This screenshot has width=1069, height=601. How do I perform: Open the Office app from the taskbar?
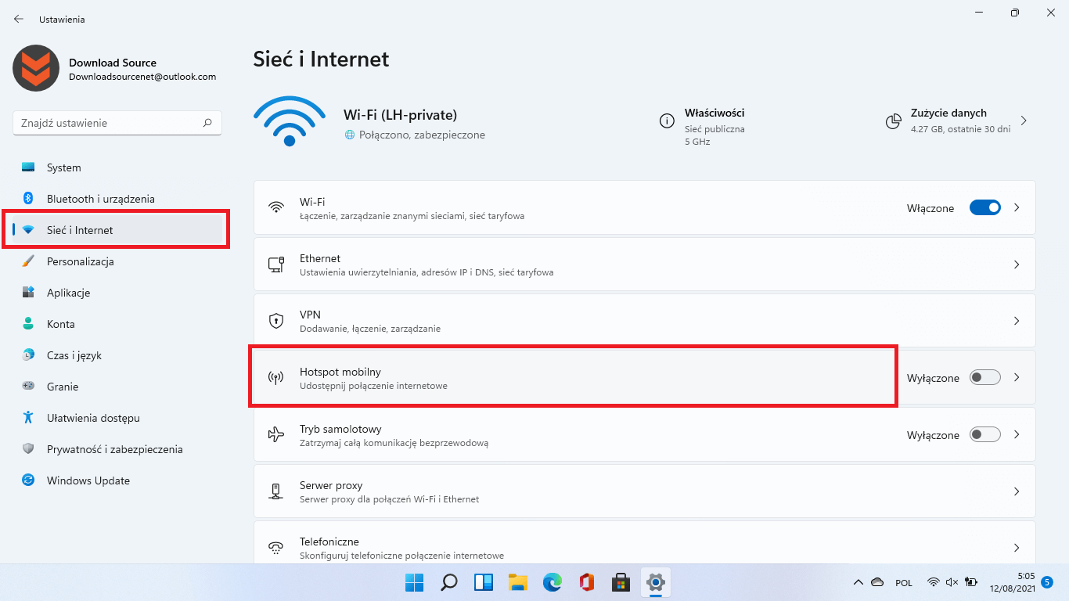pyautogui.click(x=587, y=582)
